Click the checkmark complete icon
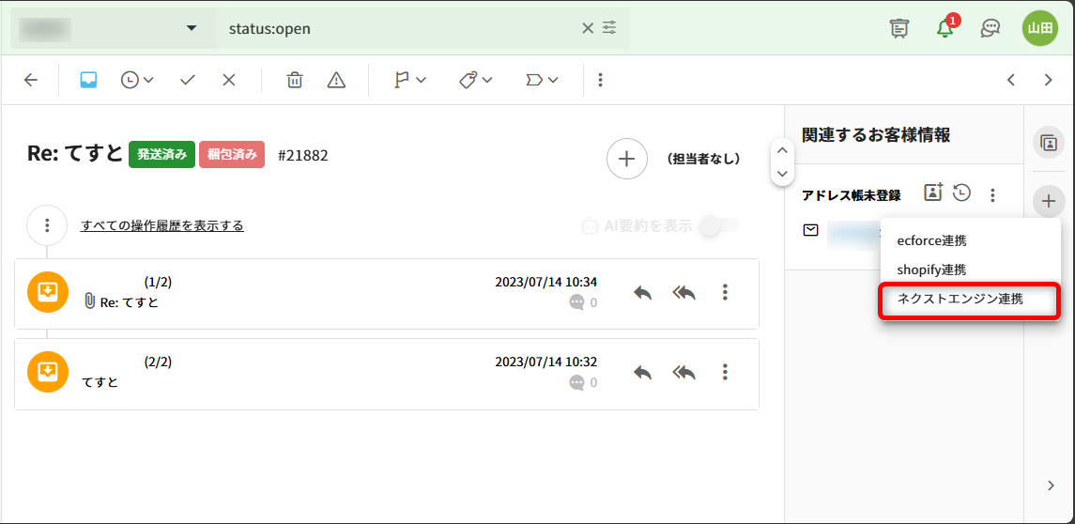Image resolution: width=1075 pixels, height=524 pixels. (x=187, y=80)
